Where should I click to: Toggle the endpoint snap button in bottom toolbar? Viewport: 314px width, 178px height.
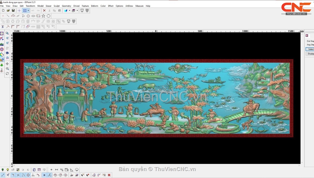coord(3,175)
